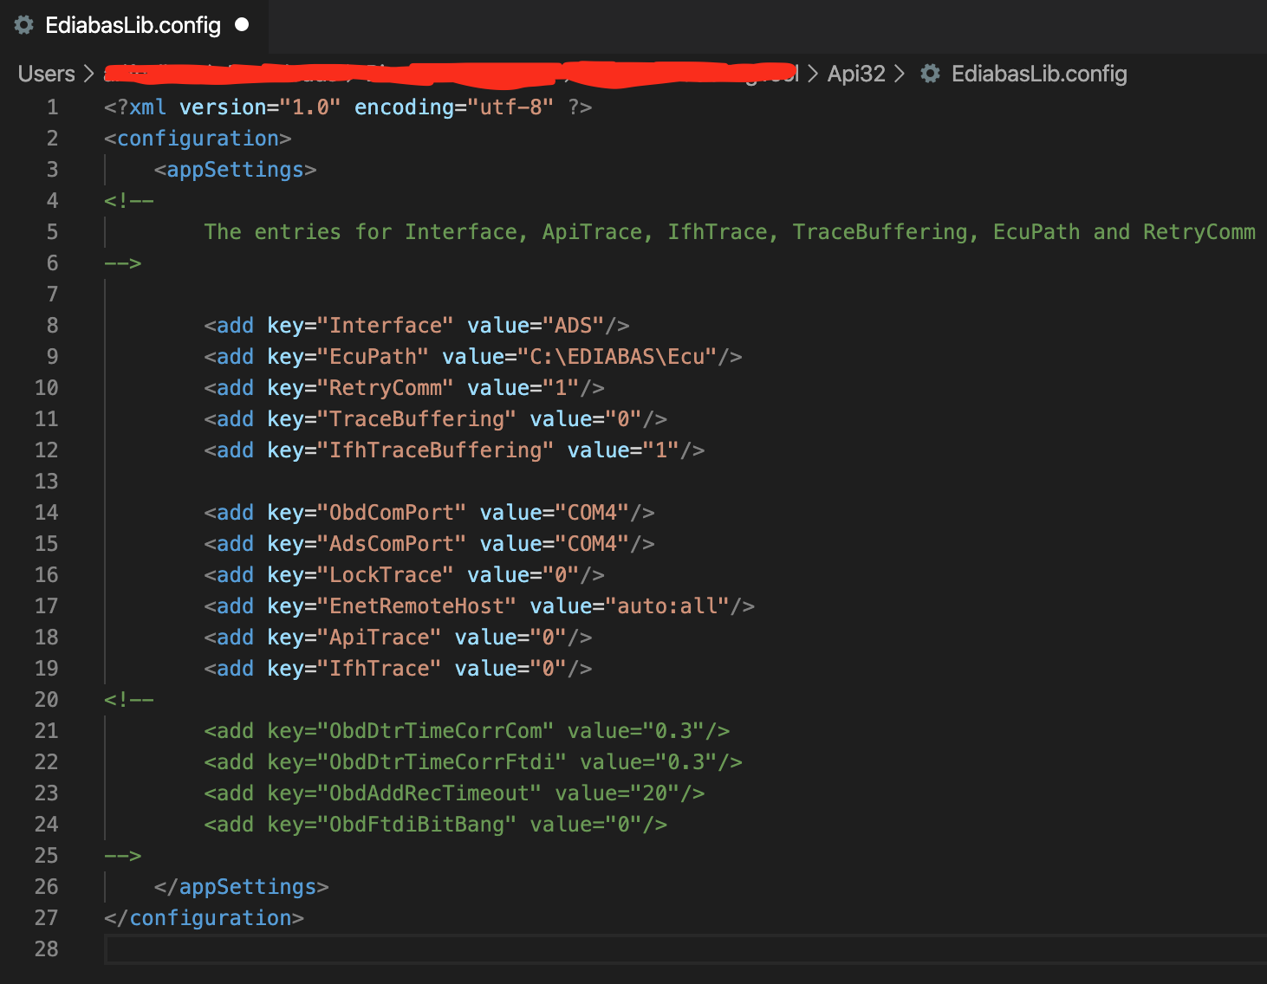The image size is (1267, 984).
Task: Select line number 8 in the gutter
Action: 52,326
